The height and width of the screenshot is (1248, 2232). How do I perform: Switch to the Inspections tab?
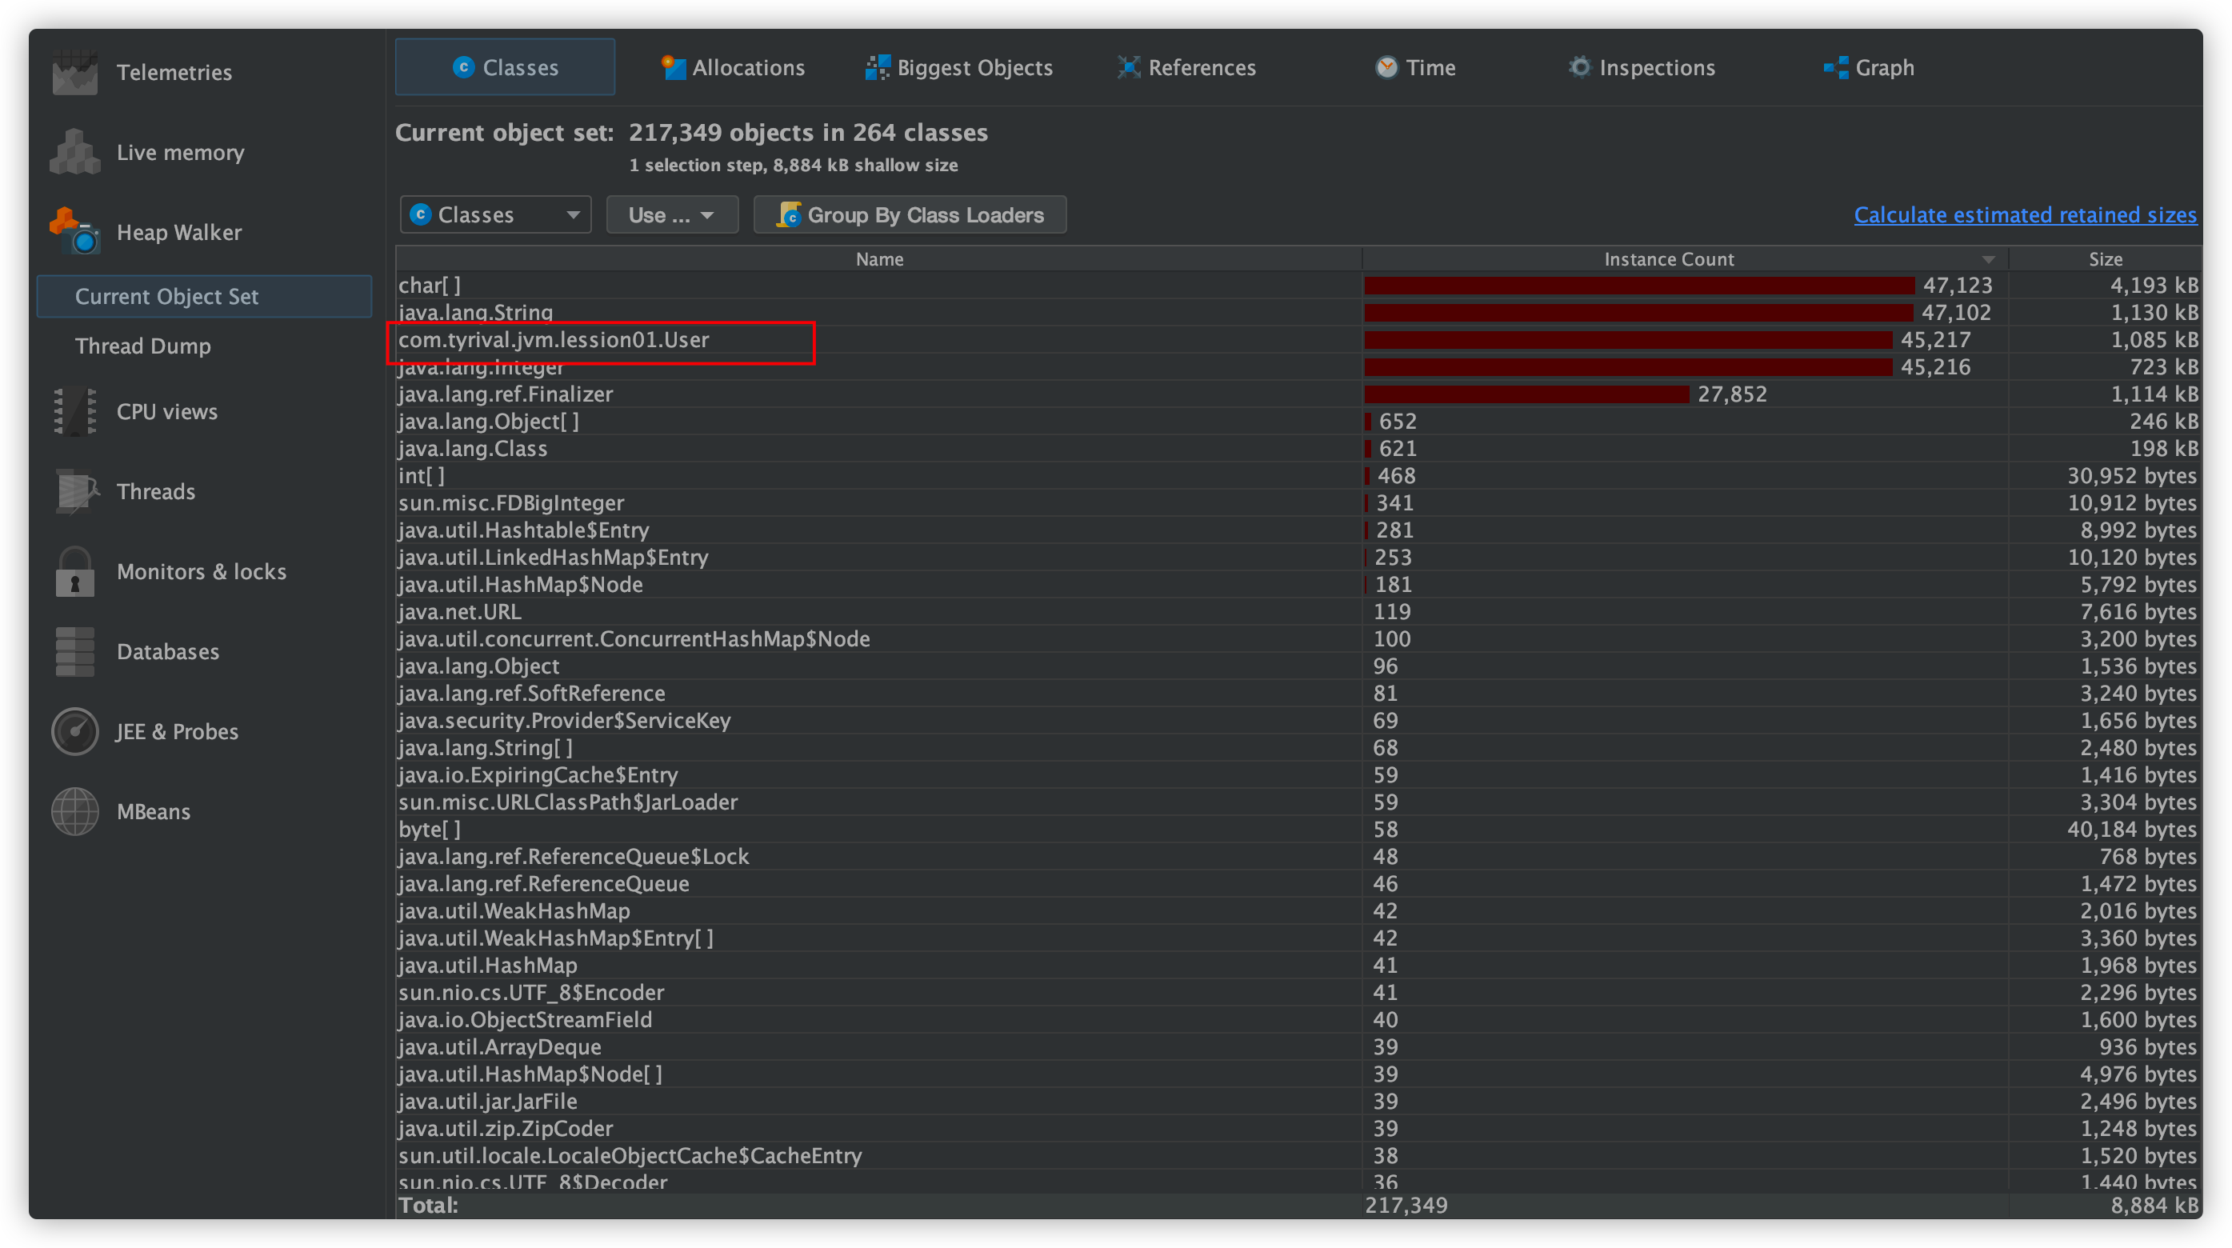[x=1641, y=67]
